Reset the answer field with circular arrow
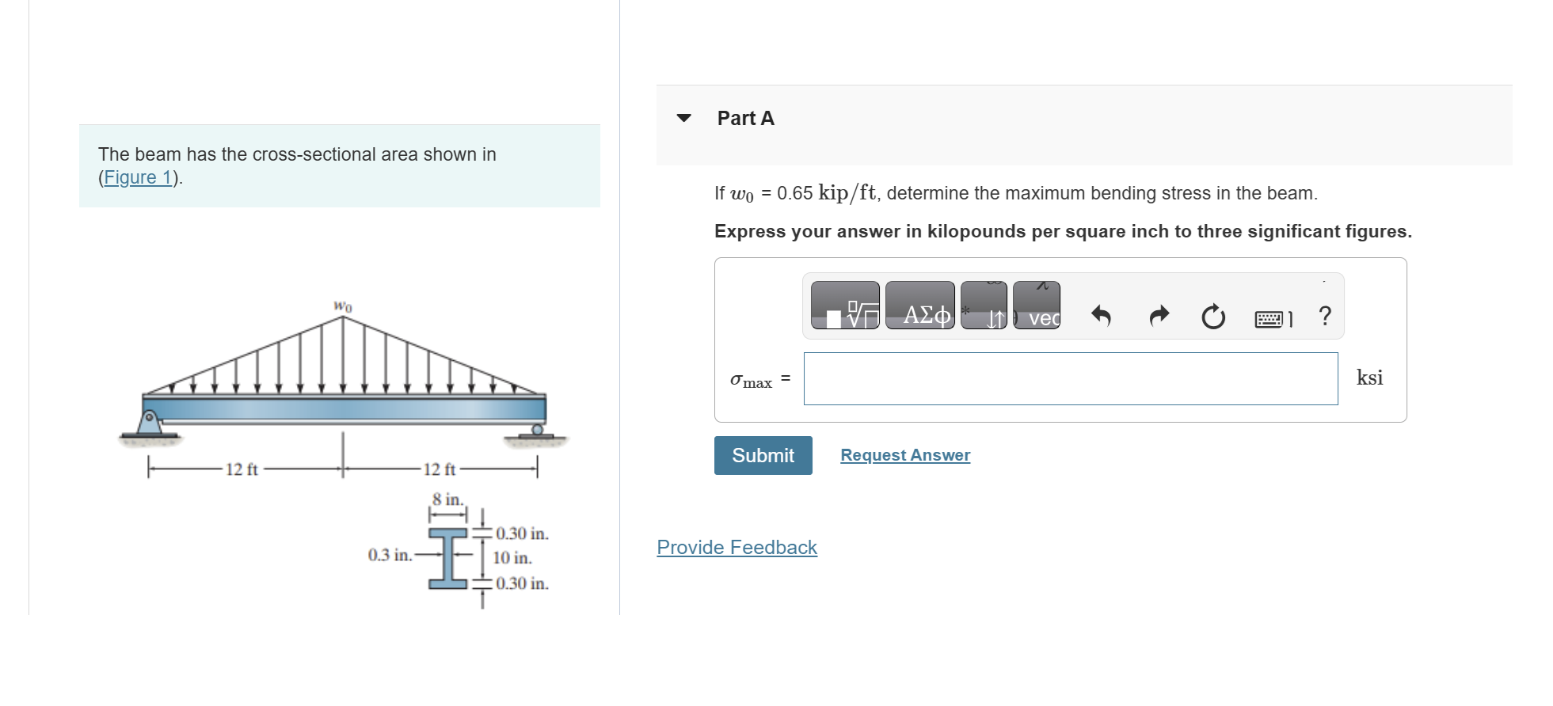The height and width of the screenshot is (706, 1553). pyautogui.click(x=1213, y=316)
